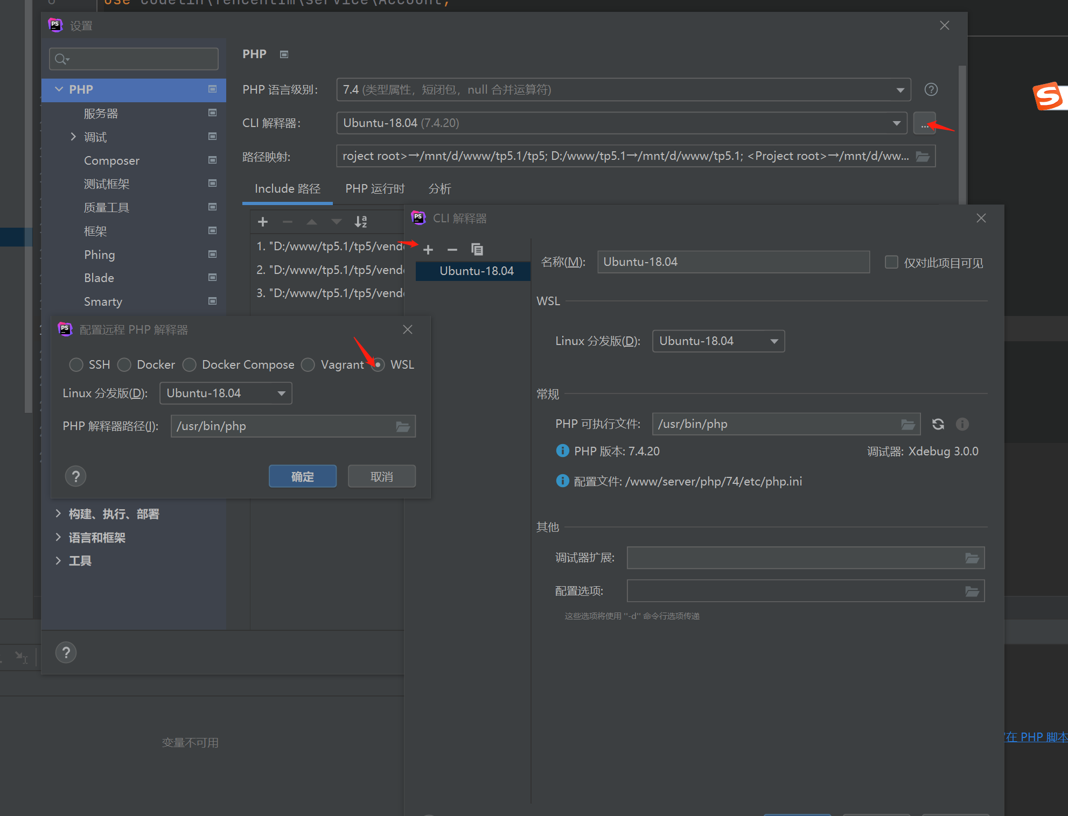Click the project-level icon beside PHP heading
Screen dimensions: 1068x816
(284, 54)
